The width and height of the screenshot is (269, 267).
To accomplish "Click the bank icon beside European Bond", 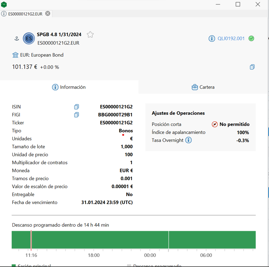I will tap(15, 55).
